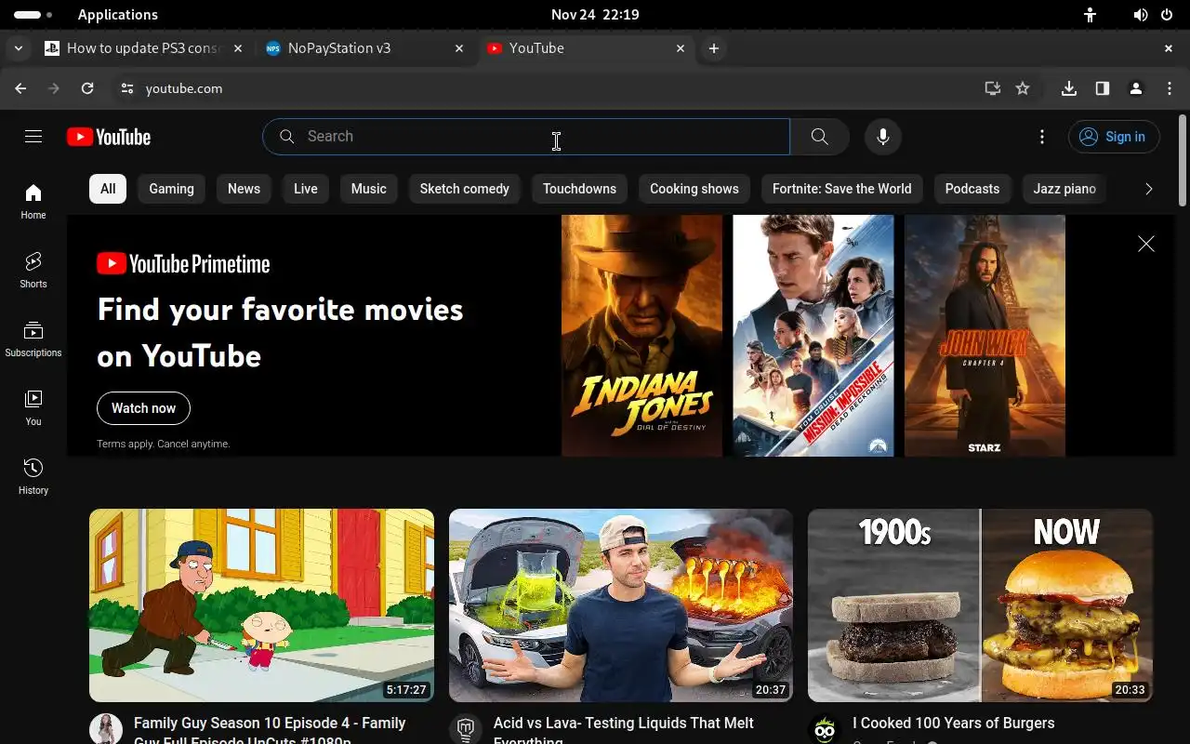Play the 100 Years of Burgers thumbnail
Viewport: 1190px width, 744px height.
(x=980, y=605)
